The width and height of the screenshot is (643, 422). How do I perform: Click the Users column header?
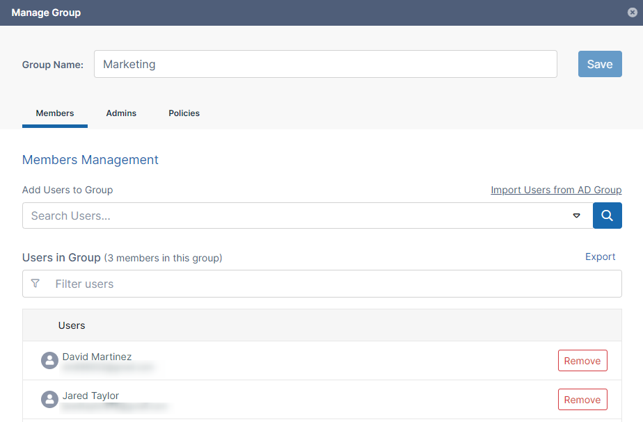(x=72, y=325)
